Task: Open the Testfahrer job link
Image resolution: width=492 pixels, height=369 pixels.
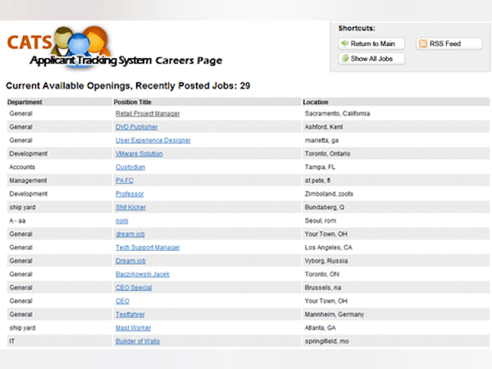Action: point(130,314)
